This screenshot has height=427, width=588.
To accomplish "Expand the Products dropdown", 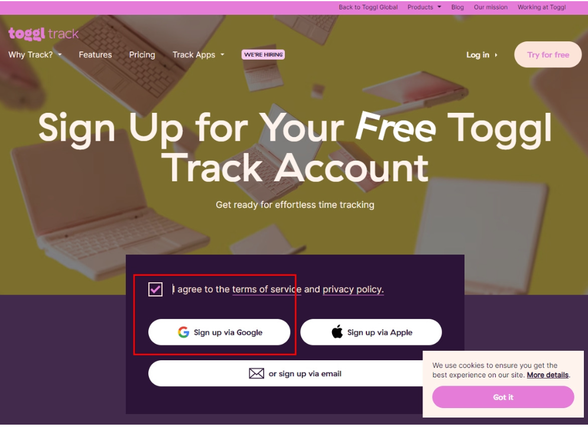I will (424, 7).
